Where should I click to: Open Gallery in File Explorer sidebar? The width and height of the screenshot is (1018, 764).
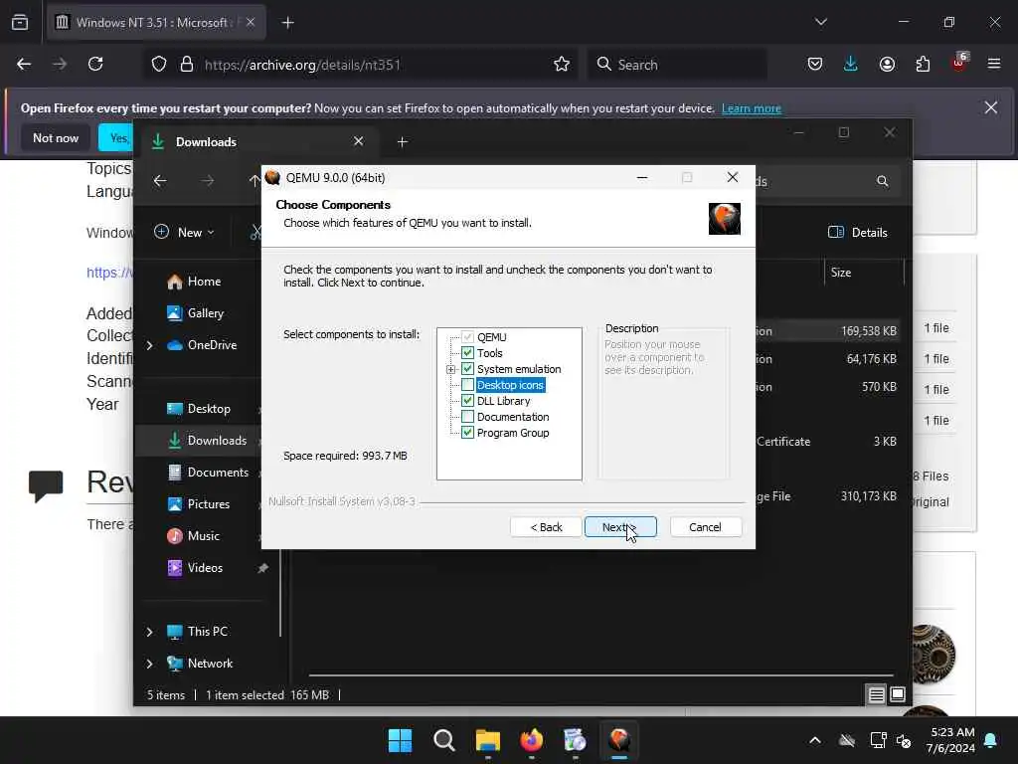196,313
